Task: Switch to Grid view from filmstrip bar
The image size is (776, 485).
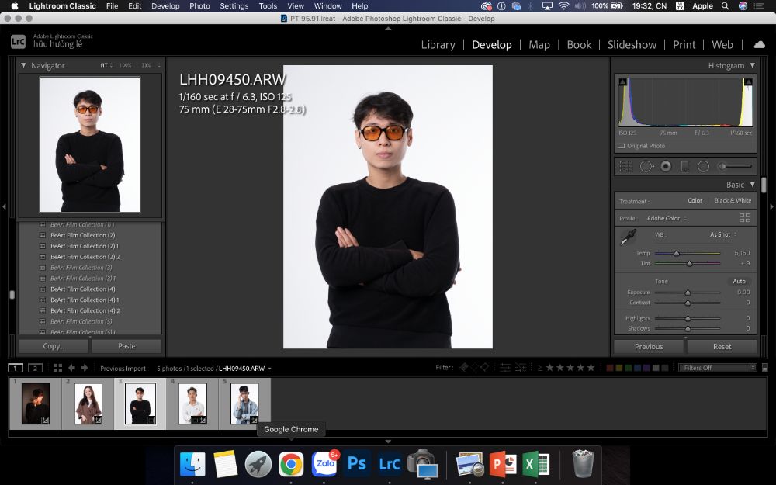Action: 58,368
